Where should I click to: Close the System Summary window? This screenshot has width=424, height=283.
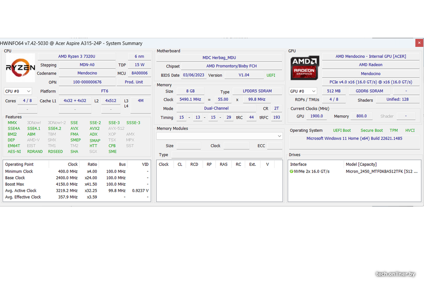point(419,43)
